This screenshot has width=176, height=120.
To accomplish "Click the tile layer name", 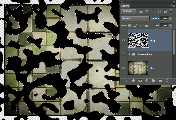I will pos(152,68).
